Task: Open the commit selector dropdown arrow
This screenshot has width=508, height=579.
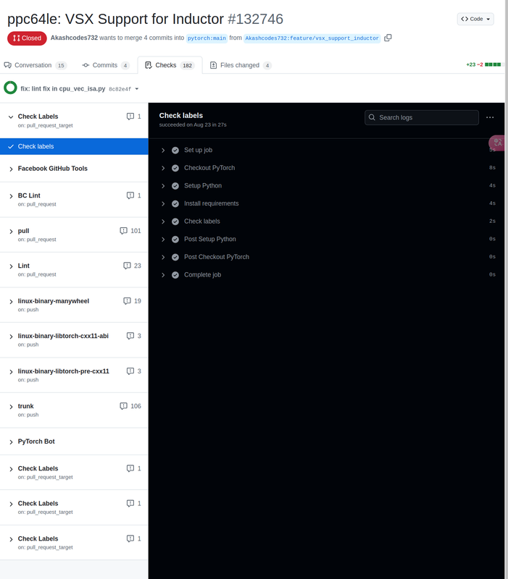Action: (137, 89)
